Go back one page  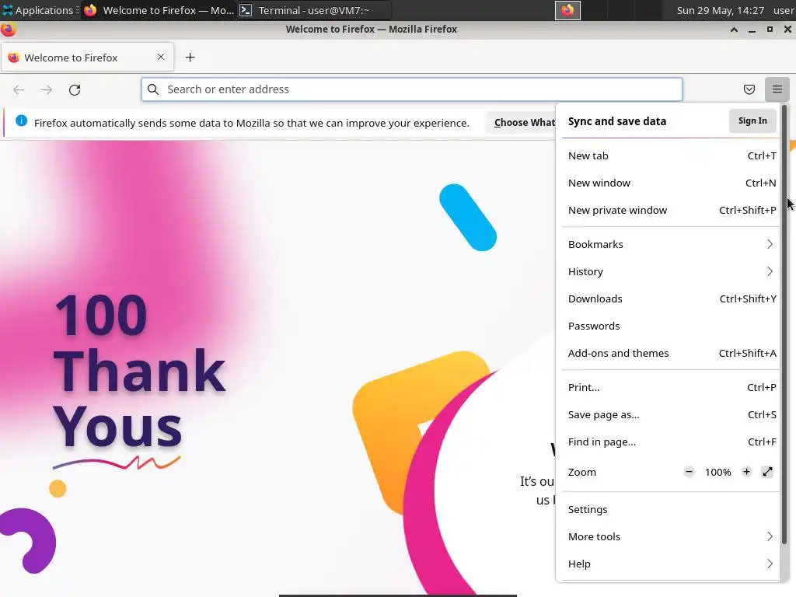[19, 90]
